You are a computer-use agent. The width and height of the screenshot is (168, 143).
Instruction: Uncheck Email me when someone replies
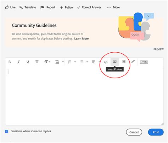[7, 131]
